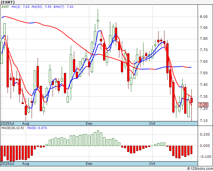Click the Aug label on price chart axis
Viewport: 213px width, 171px height.
click(x=26, y=123)
